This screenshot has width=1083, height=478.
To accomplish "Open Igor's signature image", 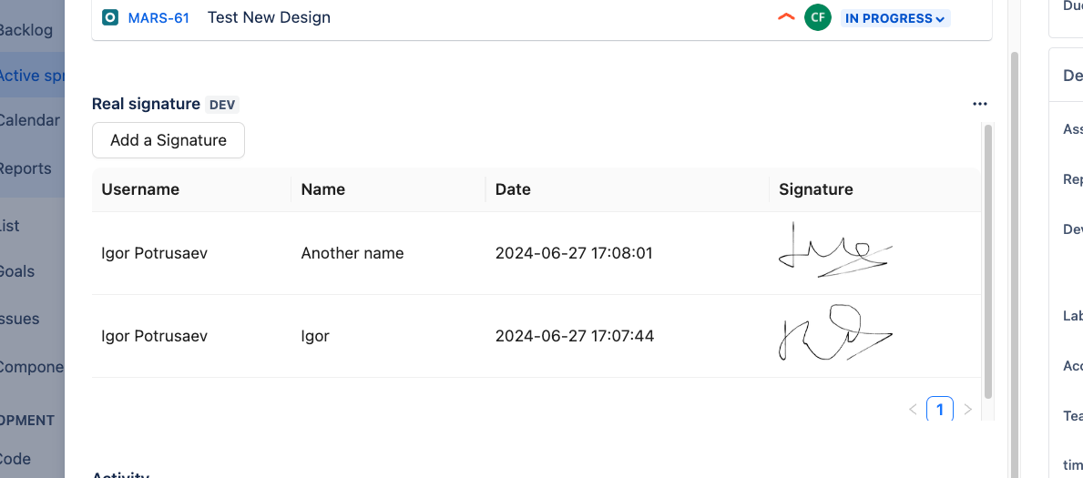I will pos(836,335).
